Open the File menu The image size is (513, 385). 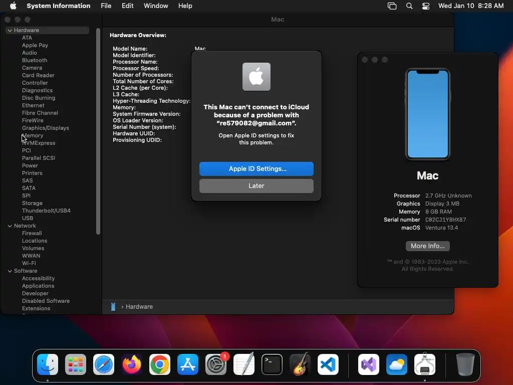coord(106,6)
